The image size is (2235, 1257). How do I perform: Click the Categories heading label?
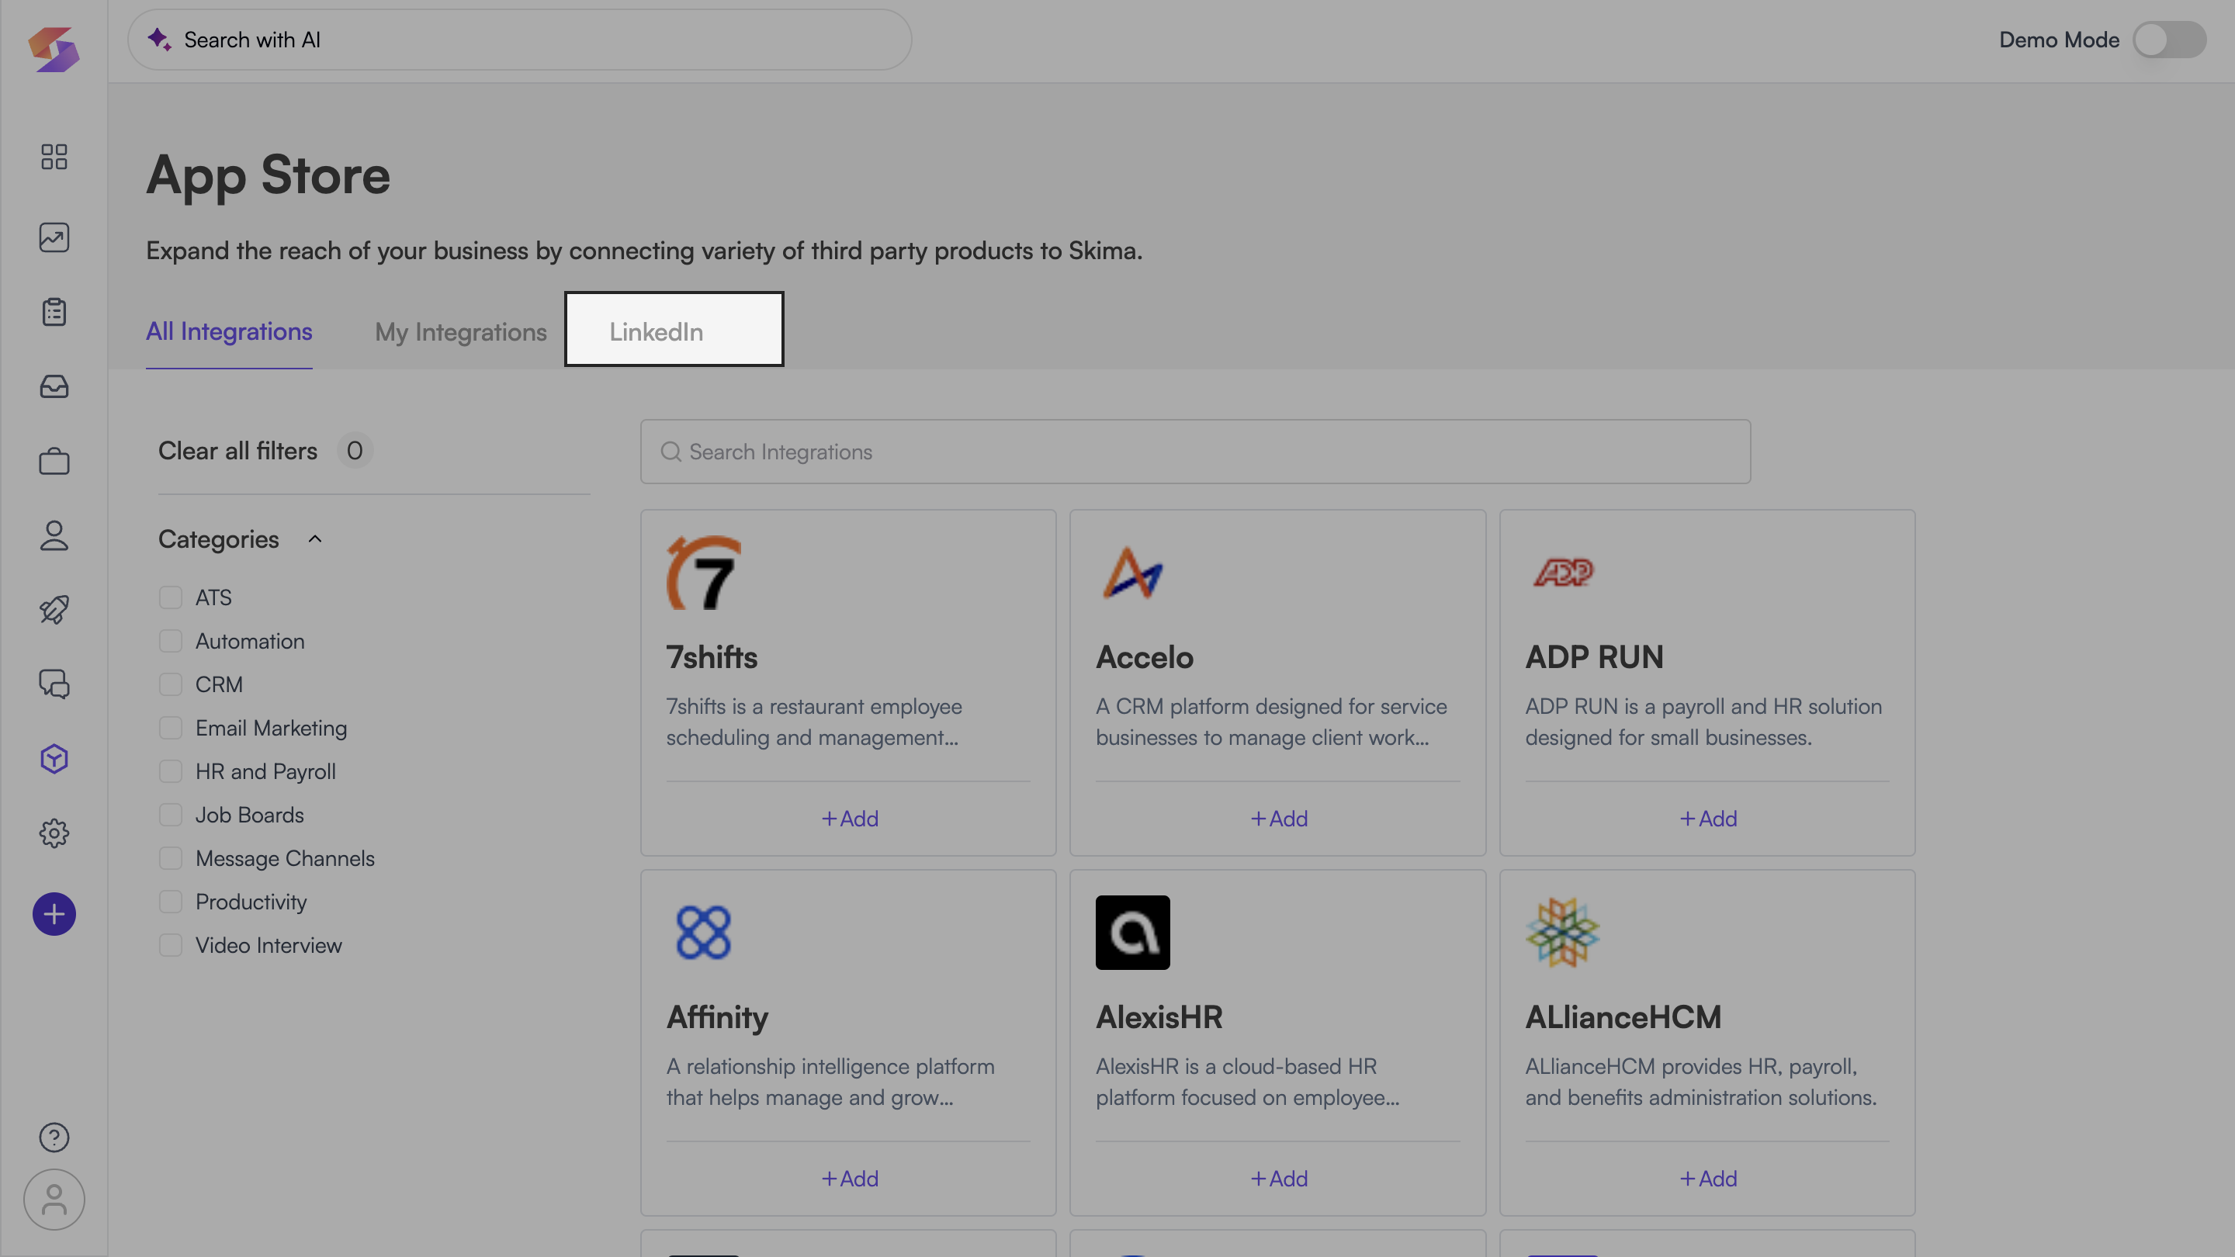219,539
